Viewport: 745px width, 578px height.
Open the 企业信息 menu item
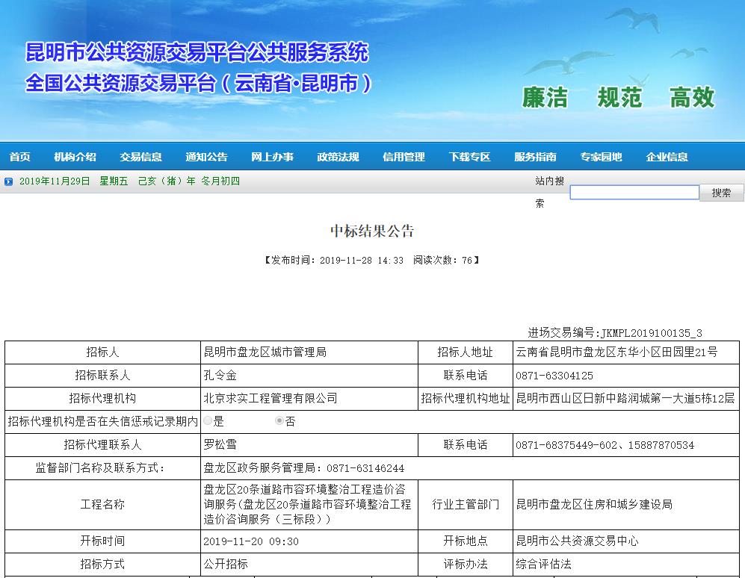click(666, 157)
